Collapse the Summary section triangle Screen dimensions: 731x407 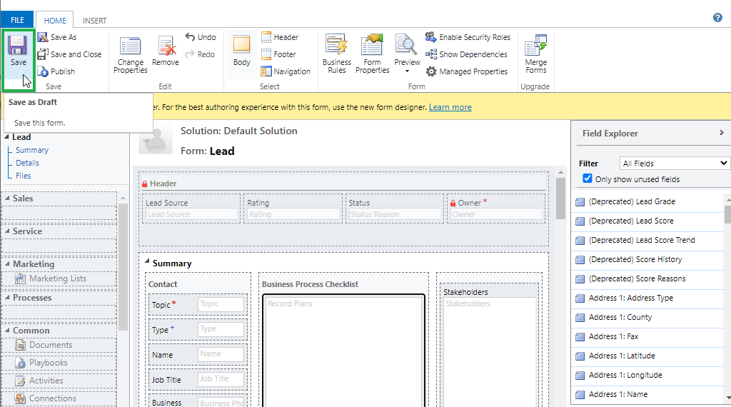[147, 263]
